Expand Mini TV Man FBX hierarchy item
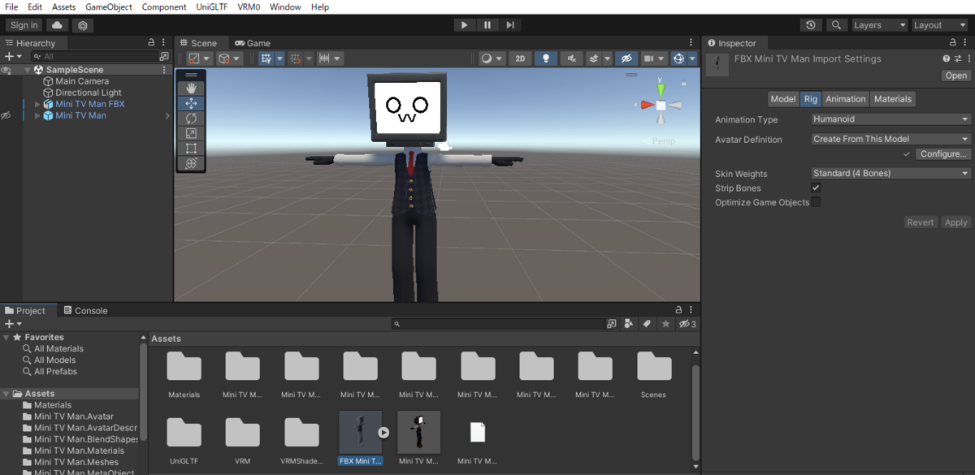Screen dimensions: 975x475 [x=37, y=104]
